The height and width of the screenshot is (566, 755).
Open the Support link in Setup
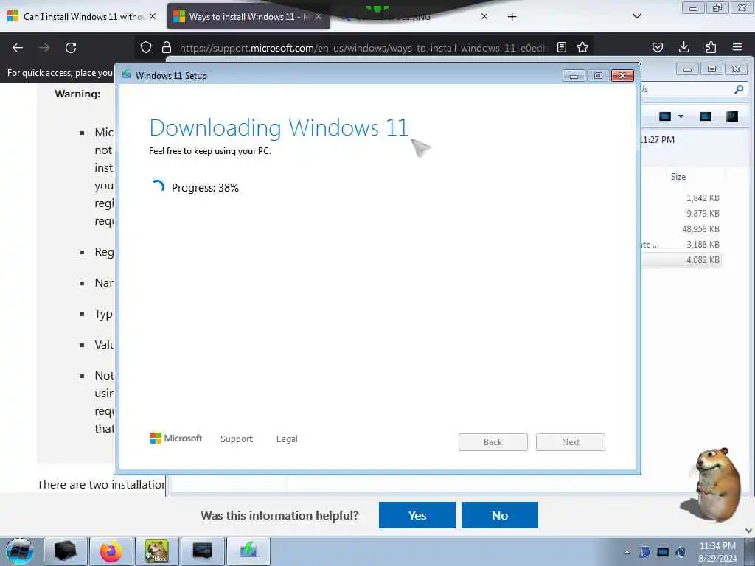pos(237,439)
